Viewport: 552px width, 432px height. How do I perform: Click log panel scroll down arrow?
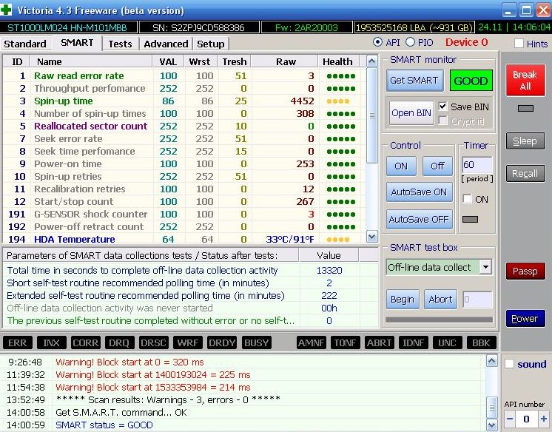tap(491, 425)
